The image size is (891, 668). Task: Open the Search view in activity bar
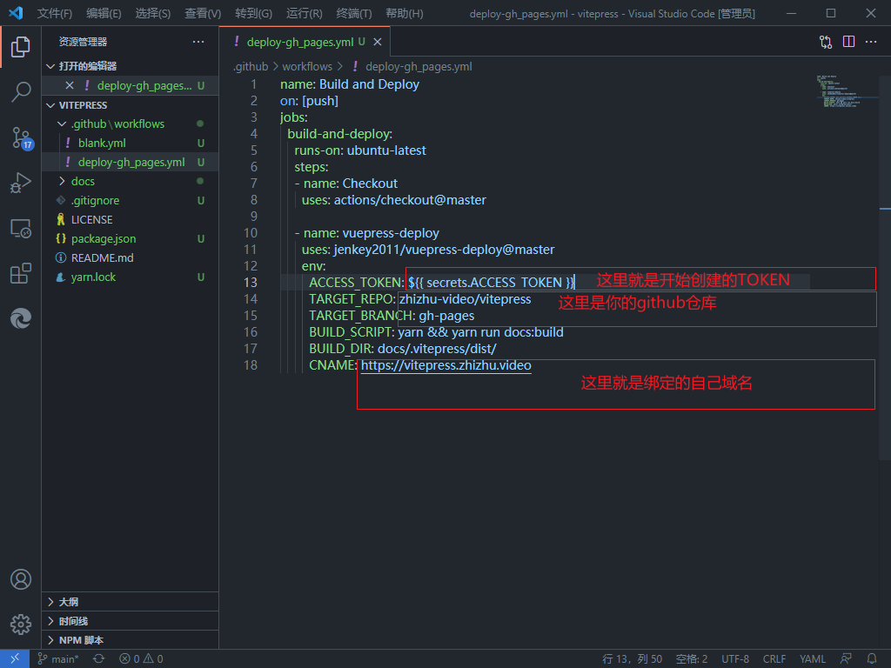[21, 92]
